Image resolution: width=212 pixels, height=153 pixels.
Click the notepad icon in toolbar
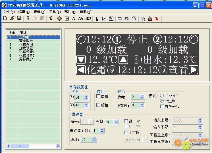pyautogui.click(x=134, y=19)
